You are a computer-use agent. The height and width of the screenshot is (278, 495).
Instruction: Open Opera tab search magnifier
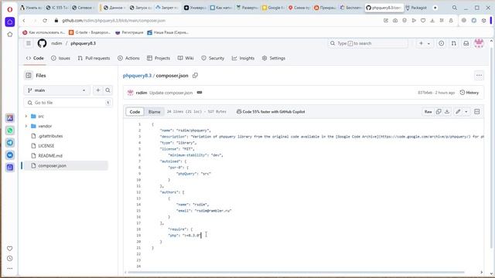click(x=454, y=8)
